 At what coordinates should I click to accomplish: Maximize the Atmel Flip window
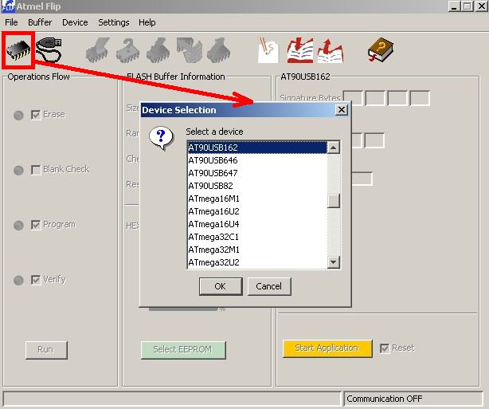tap(467, 6)
